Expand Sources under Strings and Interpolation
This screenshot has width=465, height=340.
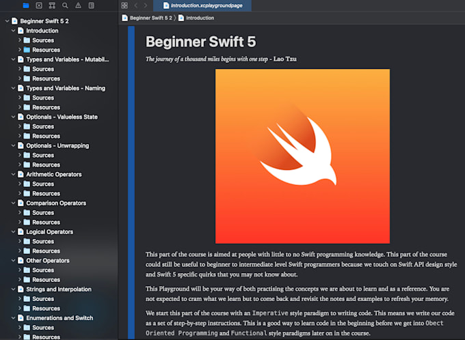point(20,298)
